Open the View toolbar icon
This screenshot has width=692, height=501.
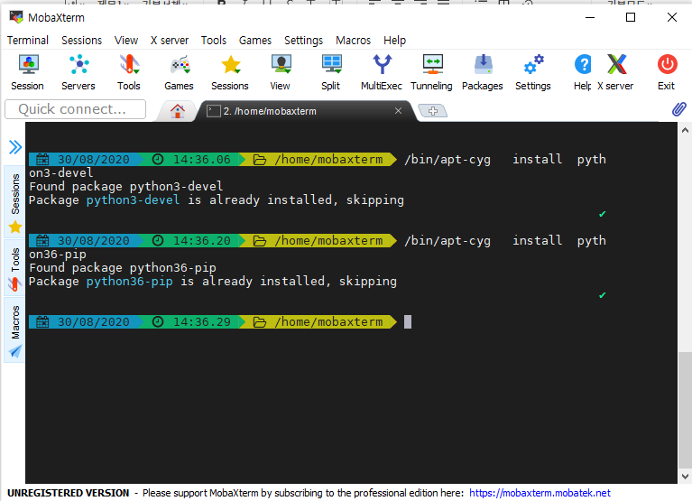[x=281, y=72]
